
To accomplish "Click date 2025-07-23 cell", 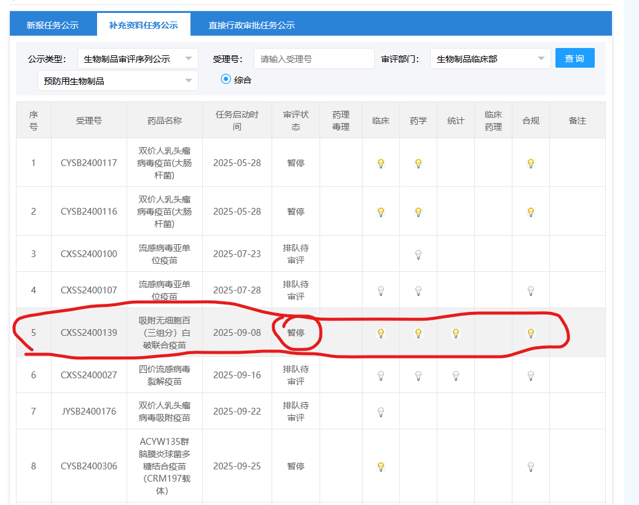I will [237, 254].
